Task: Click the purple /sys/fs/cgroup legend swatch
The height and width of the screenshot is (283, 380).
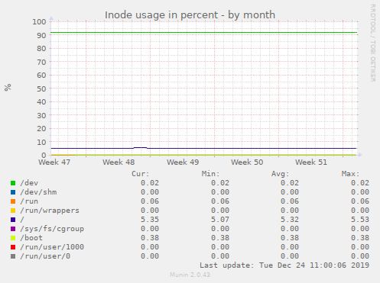Action: 13,229
